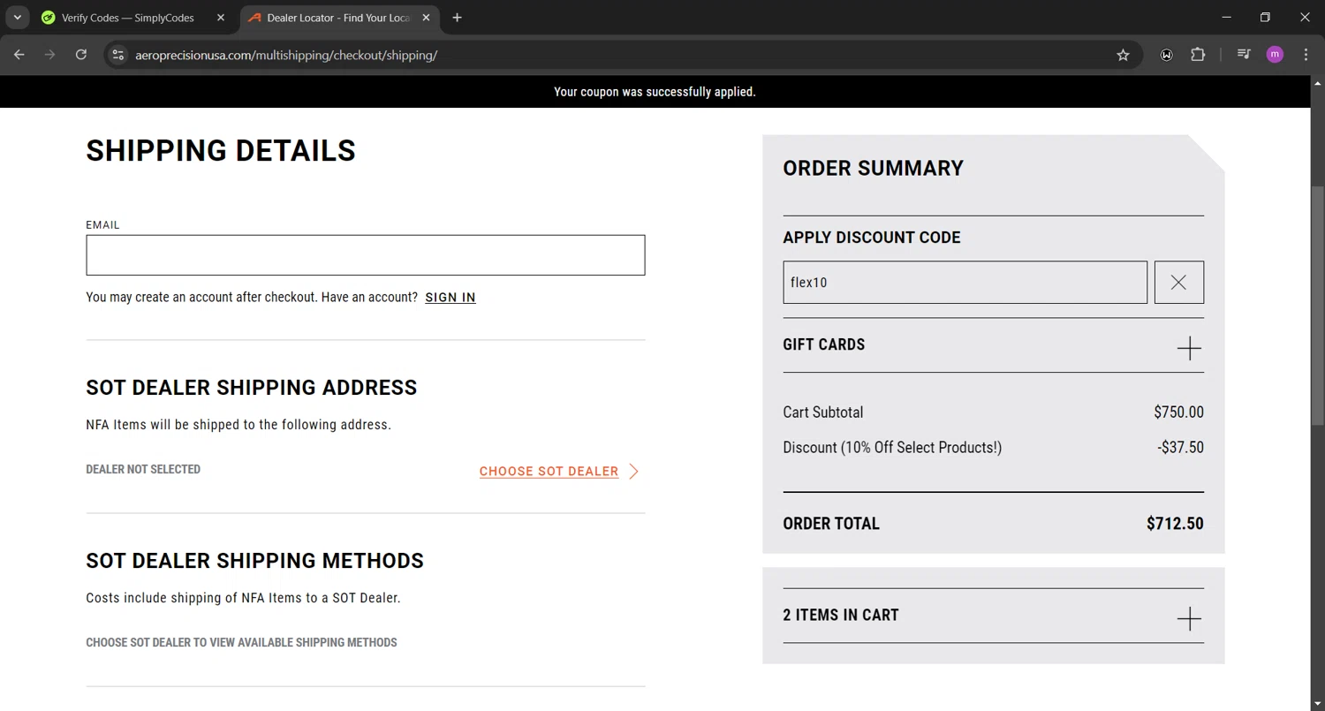Open Chrome's three-dot menu
Image resolution: width=1325 pixels, height=711 pixels.
click(x=1306, y=55)
